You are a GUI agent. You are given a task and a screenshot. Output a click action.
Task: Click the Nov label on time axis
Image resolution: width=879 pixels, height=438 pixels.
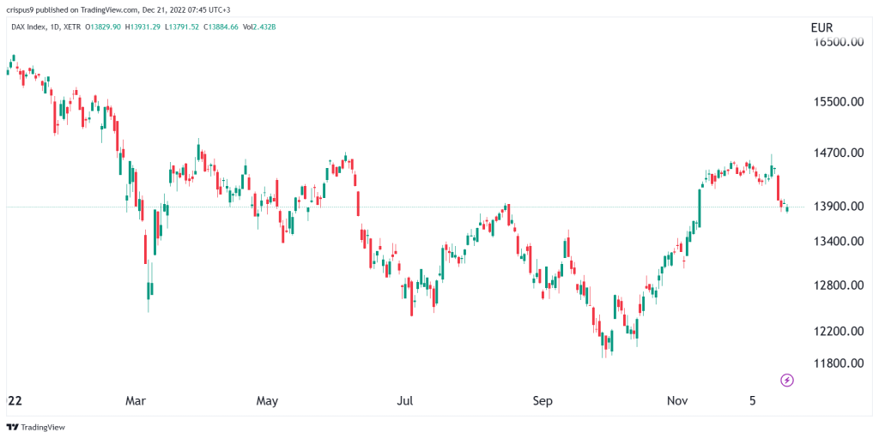tap(679, 400)
